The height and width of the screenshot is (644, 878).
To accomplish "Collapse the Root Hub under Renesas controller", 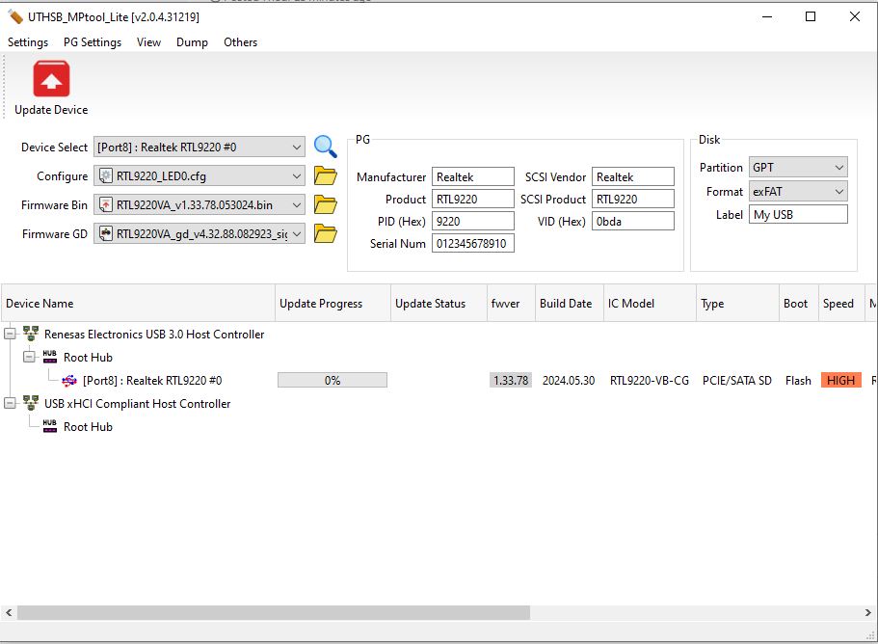I will (x=29, y=357).
